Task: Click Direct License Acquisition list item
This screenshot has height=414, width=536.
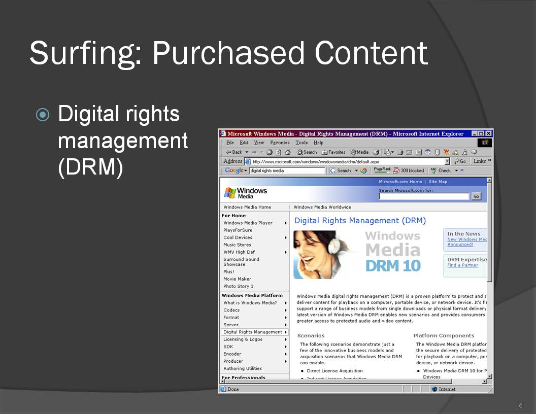Action: coord(334,371)
